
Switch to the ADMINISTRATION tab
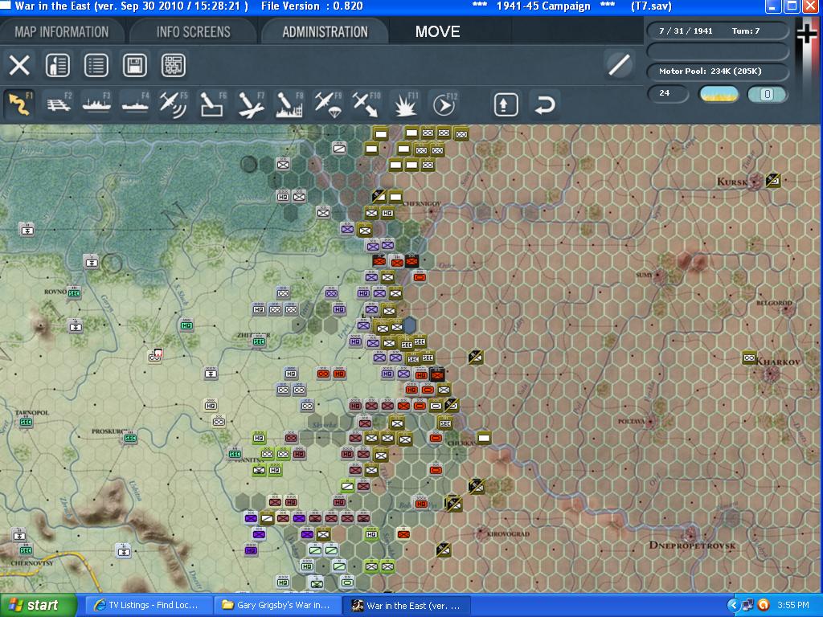325,31
